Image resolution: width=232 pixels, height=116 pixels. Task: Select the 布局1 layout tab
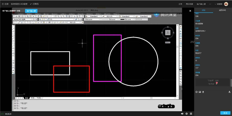[32, 98]
